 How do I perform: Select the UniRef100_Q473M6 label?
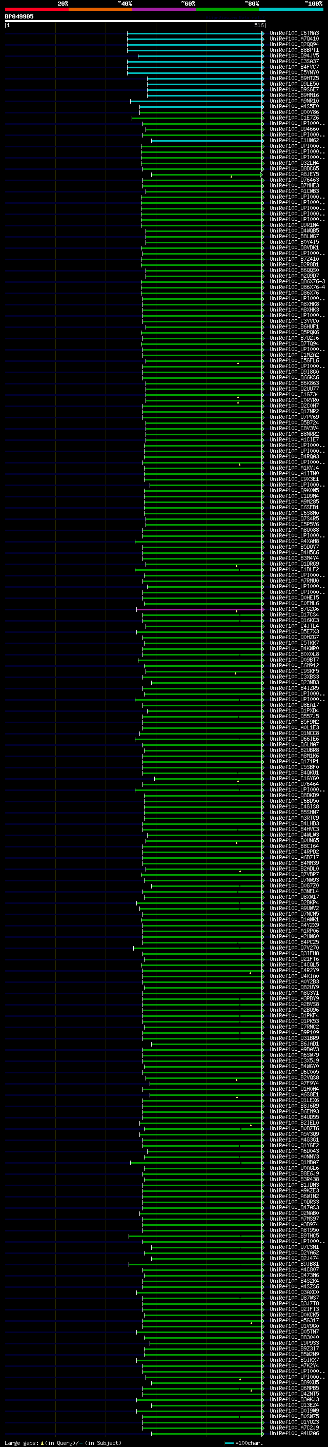(294, 1275)
